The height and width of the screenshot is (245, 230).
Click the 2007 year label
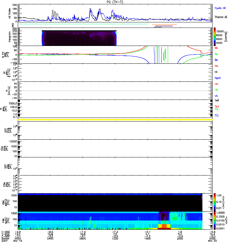5,241
